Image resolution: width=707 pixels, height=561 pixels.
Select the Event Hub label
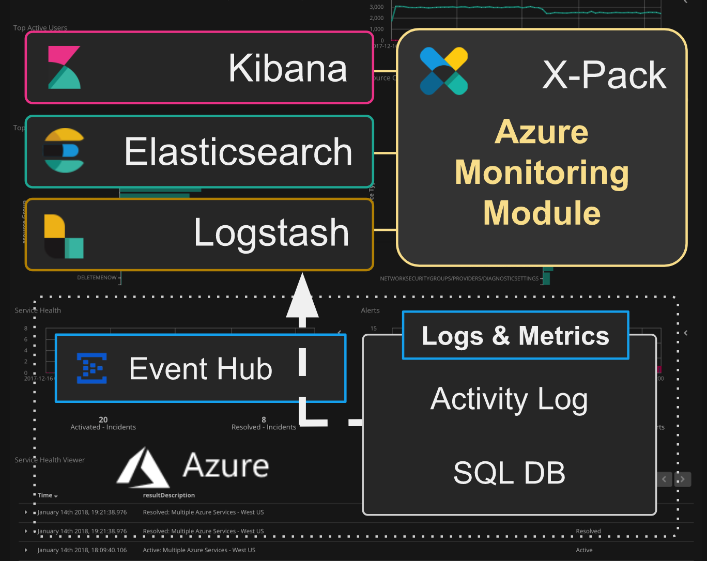[x=201, y=368]
